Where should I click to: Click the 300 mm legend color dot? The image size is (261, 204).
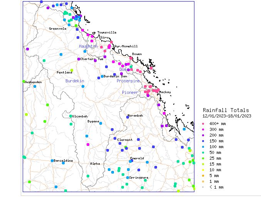(203, 130)
